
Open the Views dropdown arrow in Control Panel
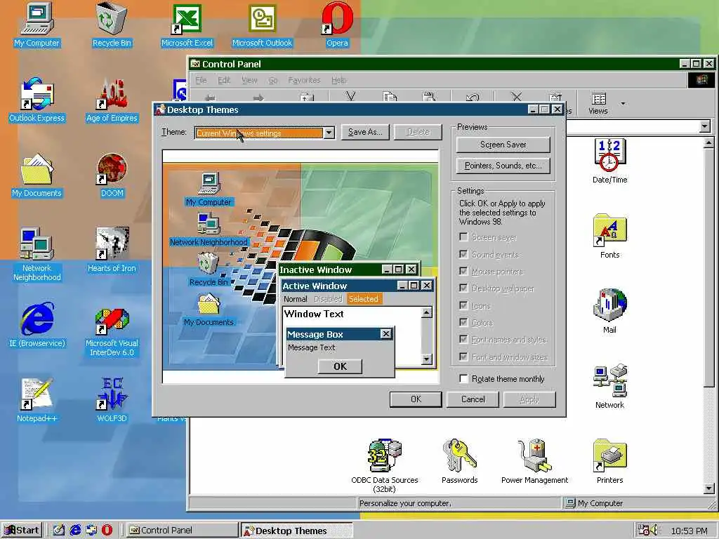pyautogui.click(x=623, y=104)
